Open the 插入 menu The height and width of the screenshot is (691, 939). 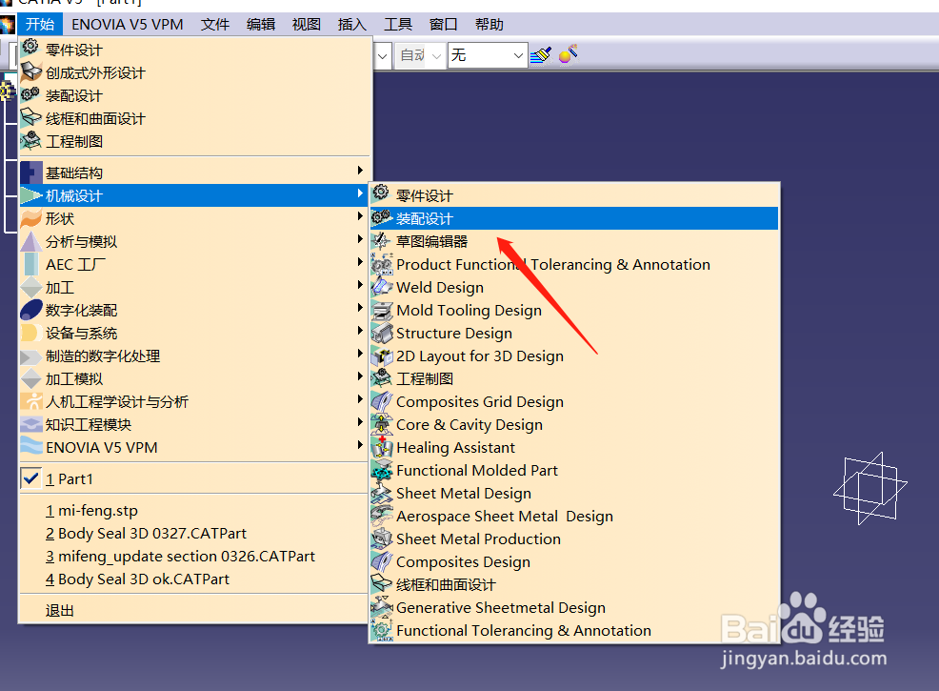(x=352, y=25)
